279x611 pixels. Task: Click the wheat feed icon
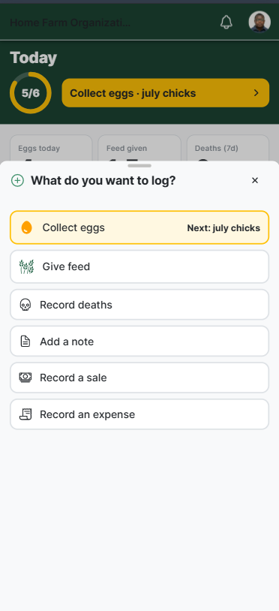26,266
